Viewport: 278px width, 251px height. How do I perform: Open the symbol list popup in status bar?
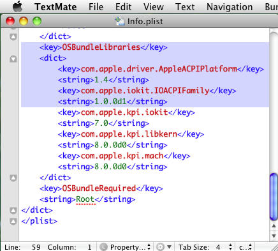click(x=245, y=247)
